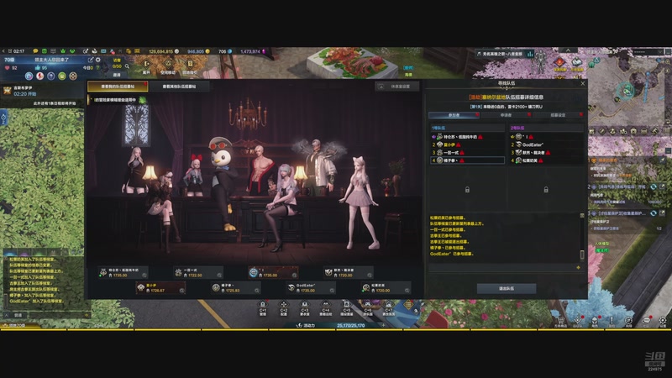
Task: Open the shopping cart icon in bottom-right menu
Action: [x=560, y=320]
